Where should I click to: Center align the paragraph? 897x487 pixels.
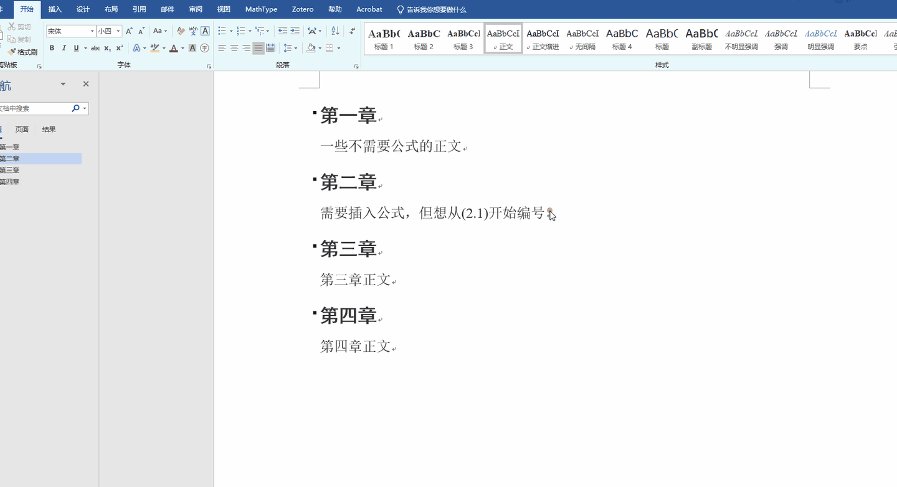coord(234,48)
